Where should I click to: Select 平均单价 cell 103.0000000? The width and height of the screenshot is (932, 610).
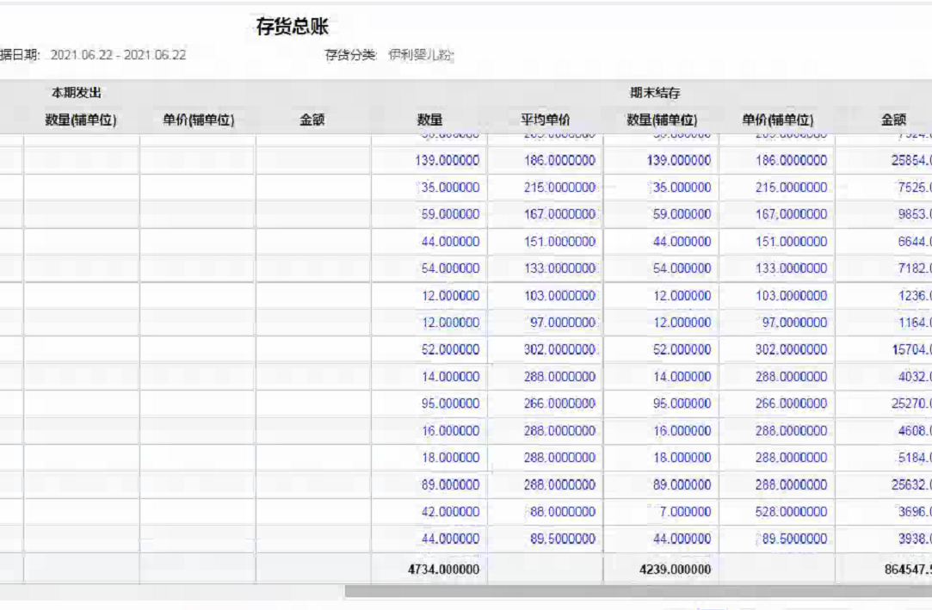pos(559,296)
